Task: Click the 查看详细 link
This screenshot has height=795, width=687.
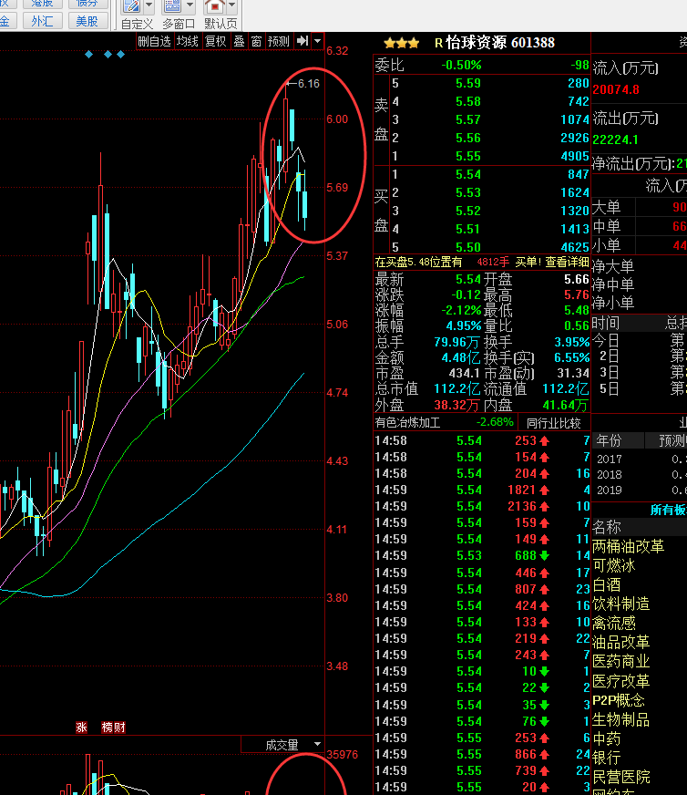Action: tap(567, 263)
